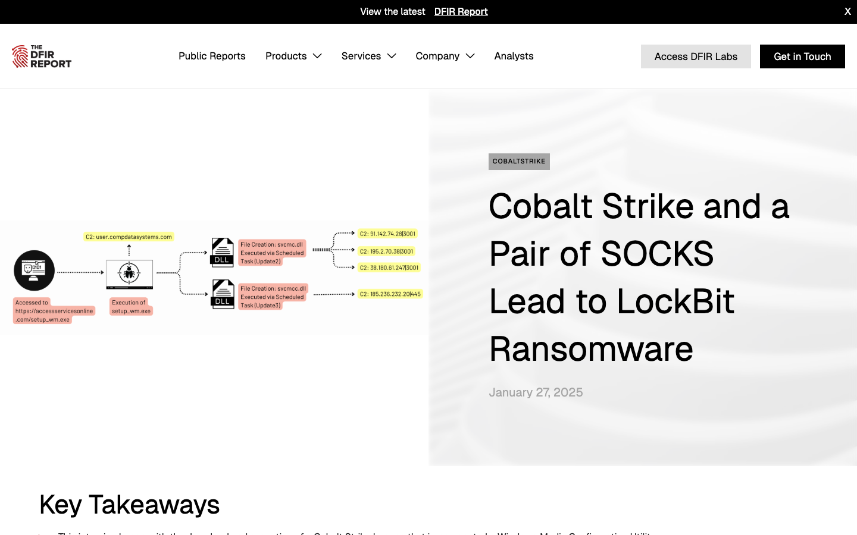
Task: Follow the DFIR Report link in the top banner
Action: (461, 11)
